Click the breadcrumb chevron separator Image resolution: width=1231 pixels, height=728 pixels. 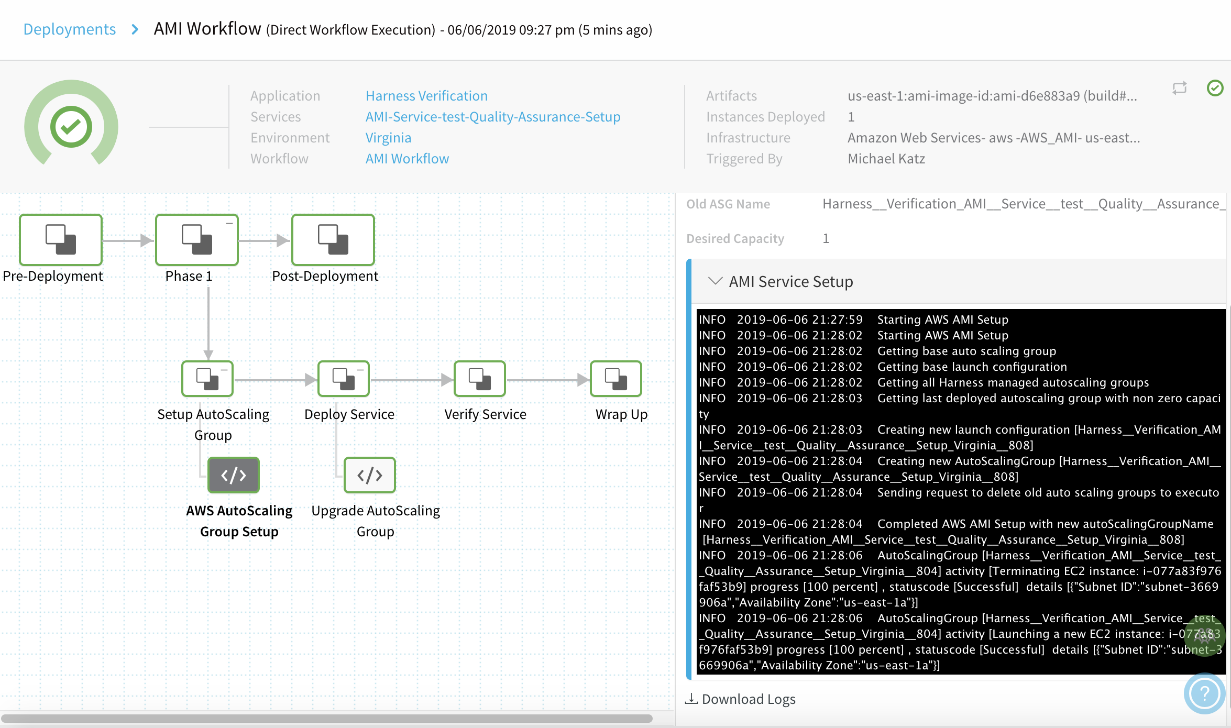(135, 29)
